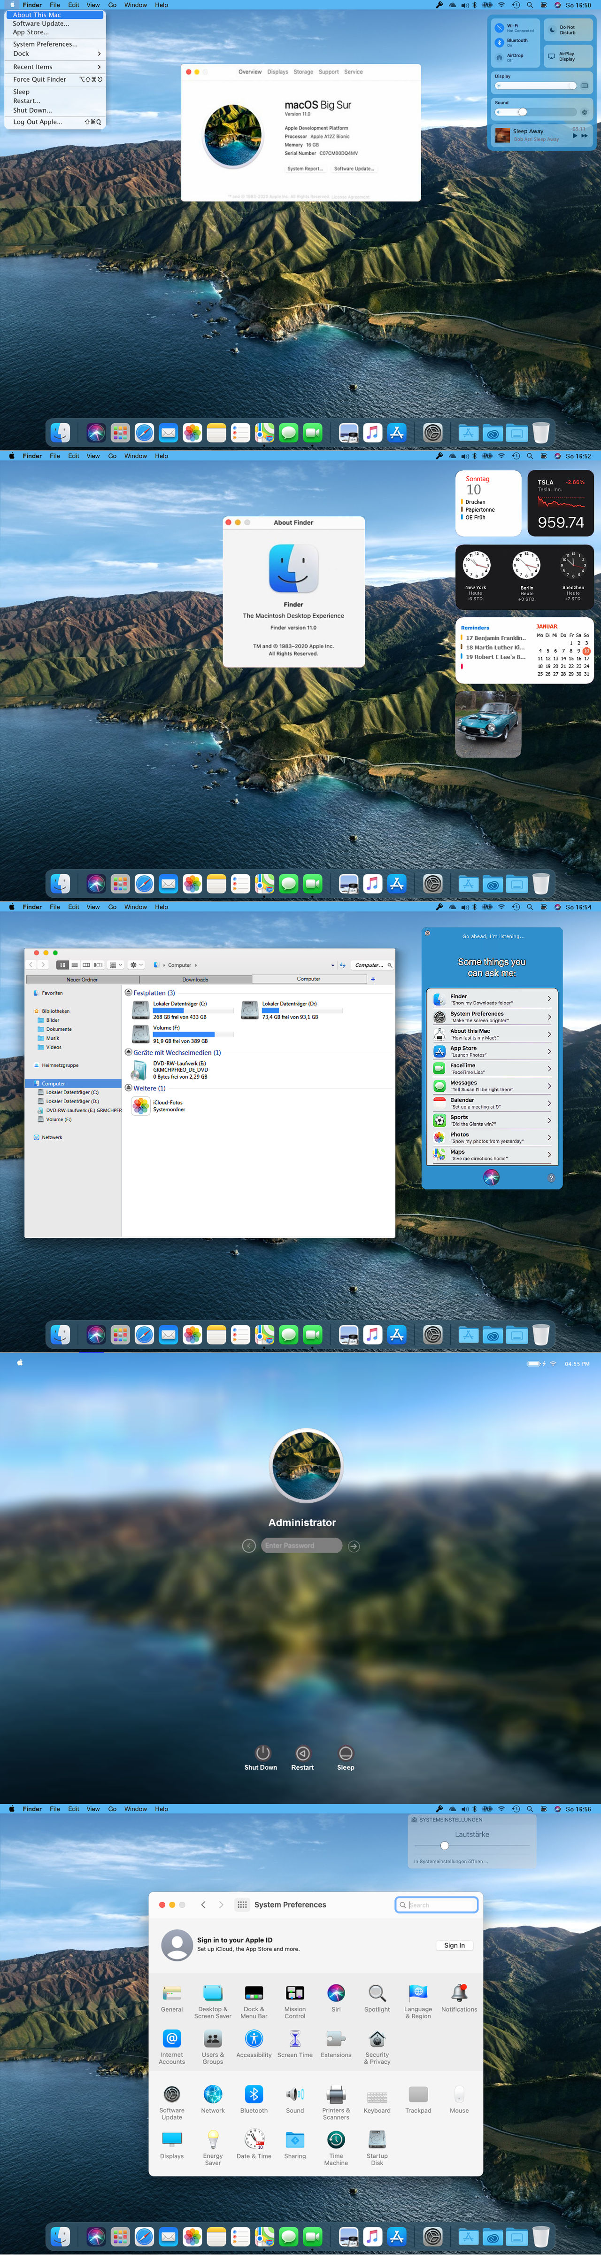
Task: Expand Recent Items submenu in Apple menu
Action: point(56,67)
